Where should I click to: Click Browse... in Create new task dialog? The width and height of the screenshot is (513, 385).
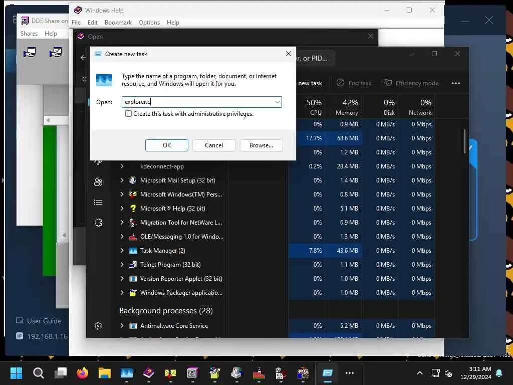(261, 145)
